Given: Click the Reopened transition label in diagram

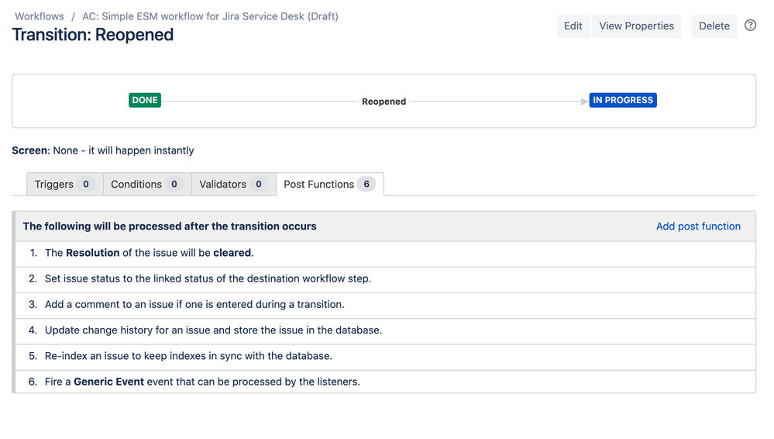Looking at the screenshot, I should (384, 102).
